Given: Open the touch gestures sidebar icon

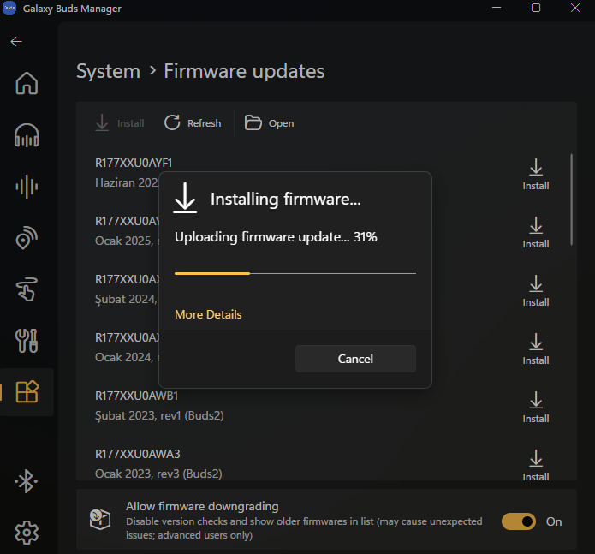Looking at the screenshot, I should click(27, 289).
